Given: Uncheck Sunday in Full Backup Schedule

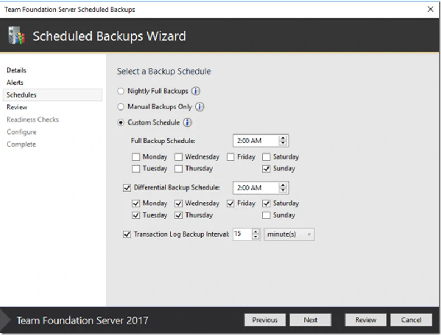Looking at the screenshot, I should [267, 169].
